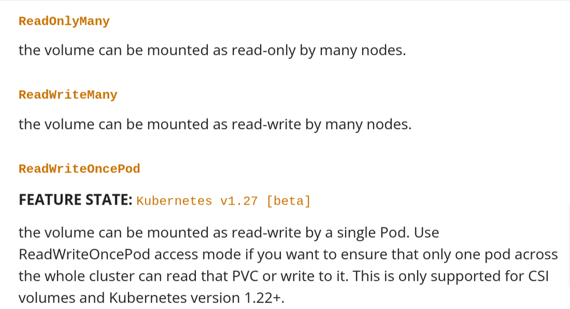Click the "CSI" abbreviation
Screen dimensions: 570x309
tap(536, 276)
